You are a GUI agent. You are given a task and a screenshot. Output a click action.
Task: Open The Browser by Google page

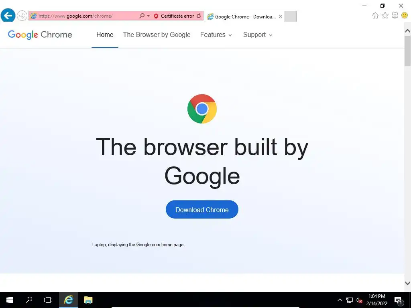(x=157, y=34)
